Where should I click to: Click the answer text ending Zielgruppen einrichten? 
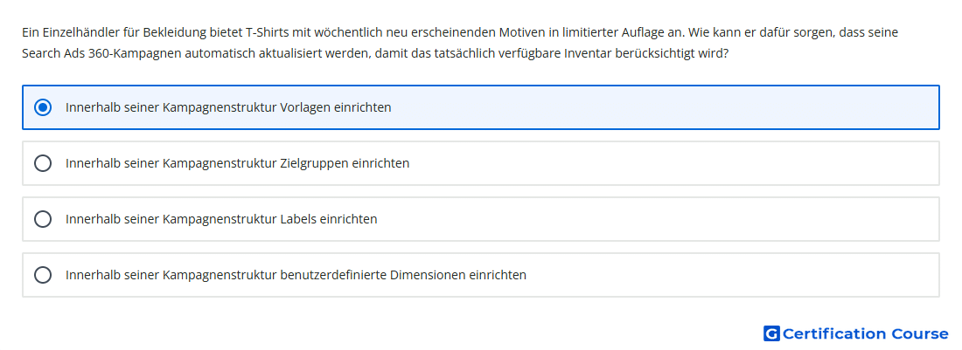(237, 163)
